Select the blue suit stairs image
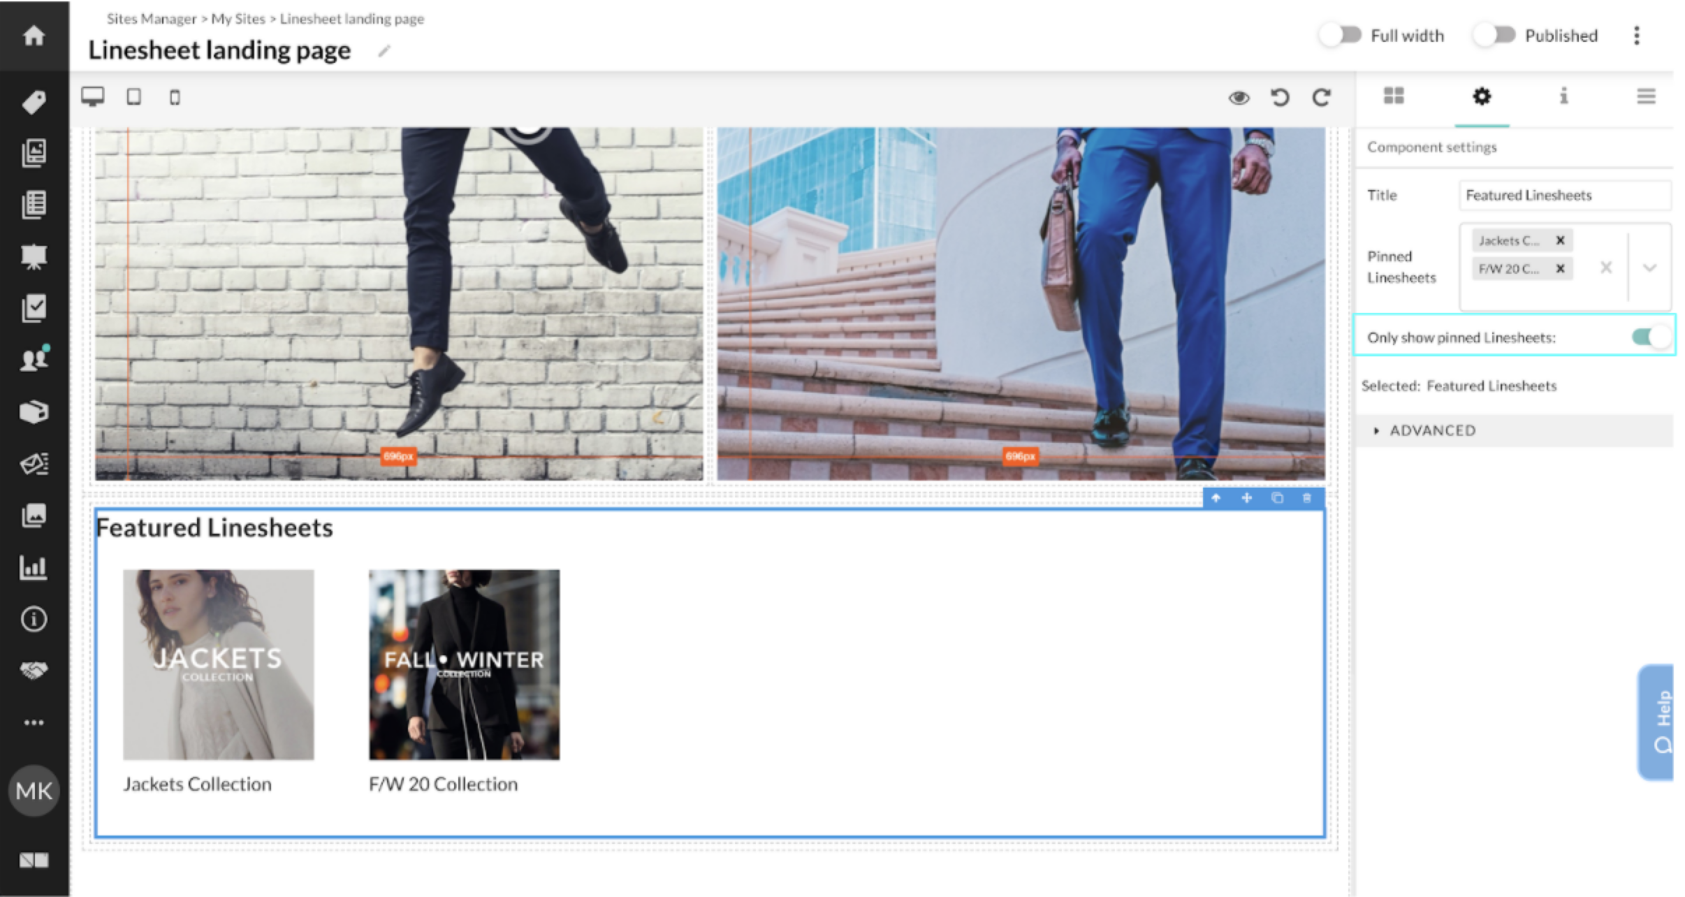The image size is (1685, 897). point(1021,303)
